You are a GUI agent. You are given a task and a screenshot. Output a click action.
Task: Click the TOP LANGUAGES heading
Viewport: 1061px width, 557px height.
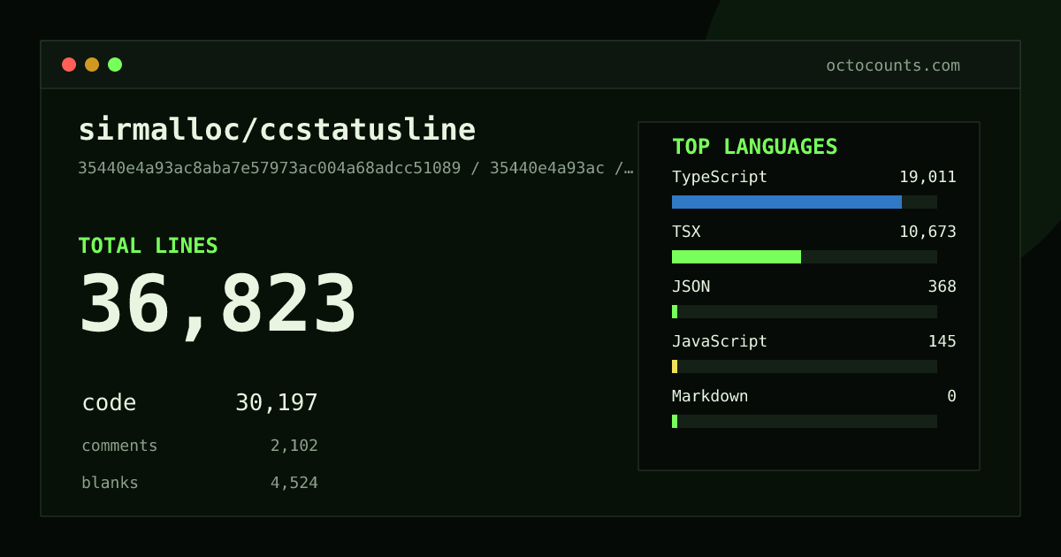coord(755,147)
